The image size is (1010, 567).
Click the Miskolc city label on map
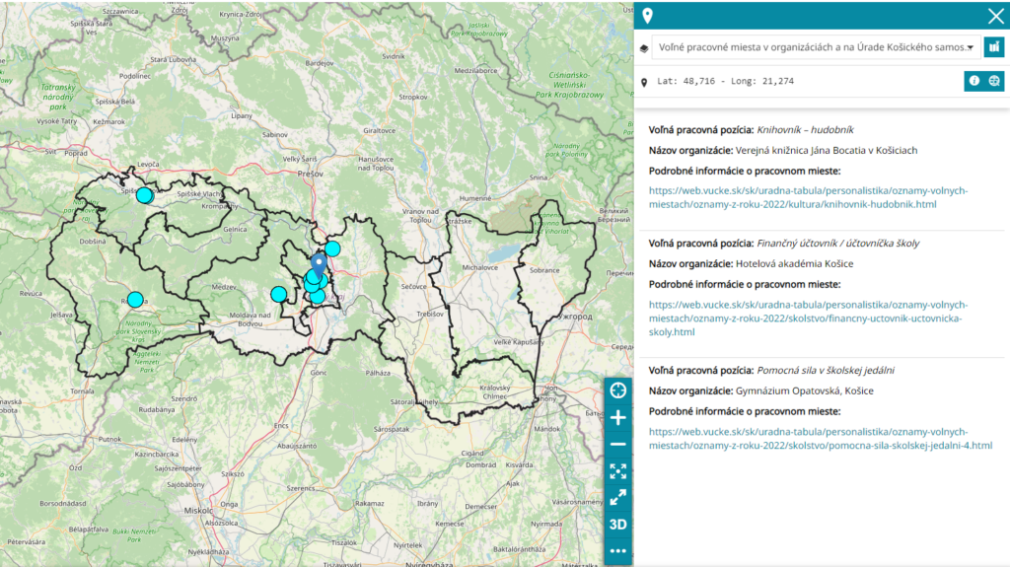(198, 511)
